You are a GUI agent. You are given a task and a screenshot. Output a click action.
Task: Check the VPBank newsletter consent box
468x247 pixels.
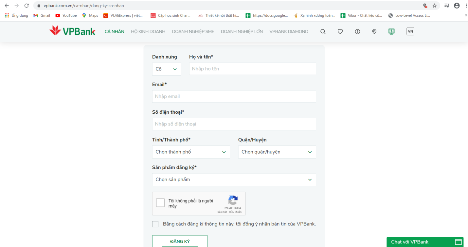pyautogui.click(x=155, y=224)
